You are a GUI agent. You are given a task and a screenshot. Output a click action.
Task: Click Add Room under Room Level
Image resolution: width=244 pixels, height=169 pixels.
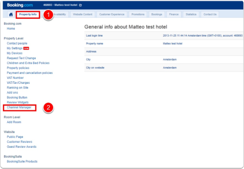[x=14, y=122]
